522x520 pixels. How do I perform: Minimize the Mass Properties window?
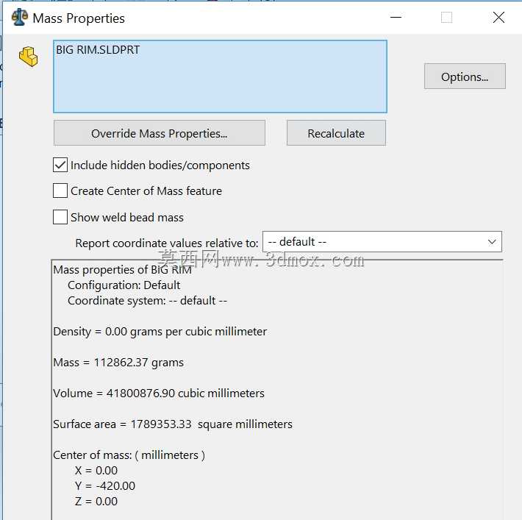396,18
